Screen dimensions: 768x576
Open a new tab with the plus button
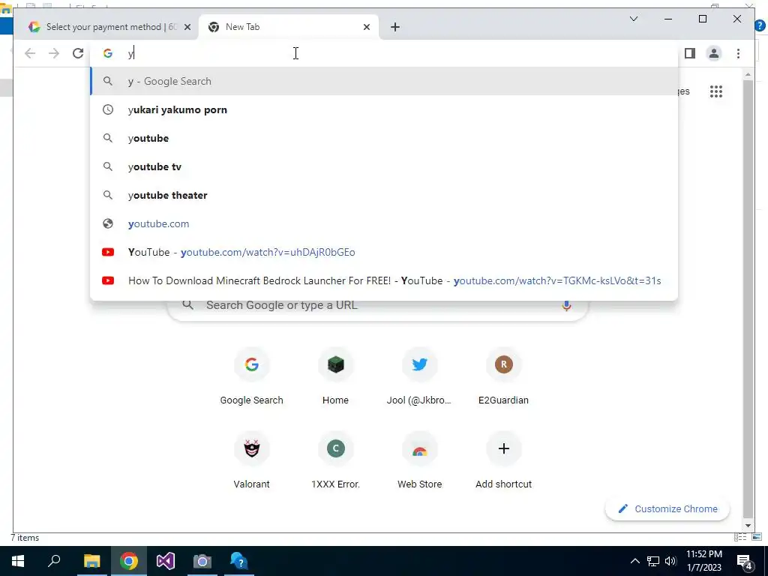pyautogui.click(x=395, y=28)
